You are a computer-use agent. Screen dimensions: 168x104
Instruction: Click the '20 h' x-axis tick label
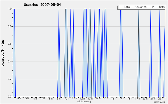coord(145,98)
